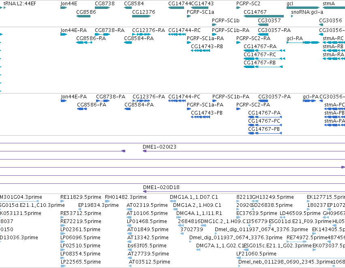Click the CG30357 gene label
Screen dimensions: 345x268
269,21
